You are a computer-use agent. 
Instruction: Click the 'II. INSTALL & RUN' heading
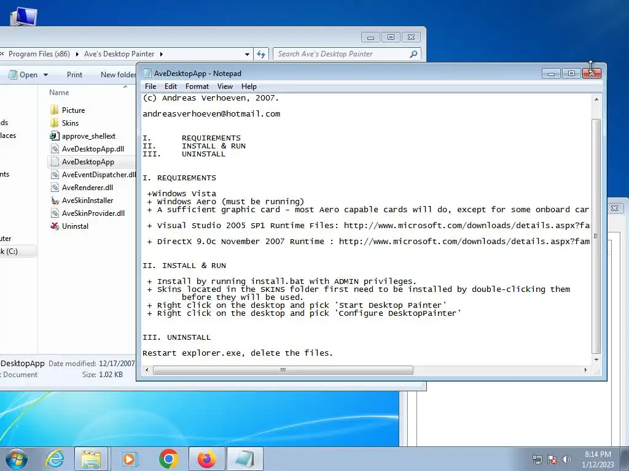click(184, 266)
